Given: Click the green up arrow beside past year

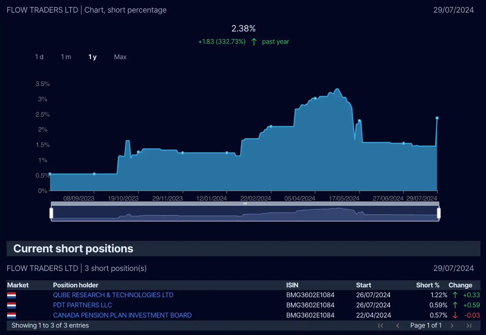Looking at the screenshot, I should click(x=254, y=42).
